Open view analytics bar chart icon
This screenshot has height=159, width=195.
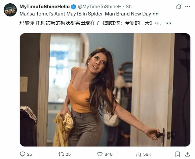(138, 154)
